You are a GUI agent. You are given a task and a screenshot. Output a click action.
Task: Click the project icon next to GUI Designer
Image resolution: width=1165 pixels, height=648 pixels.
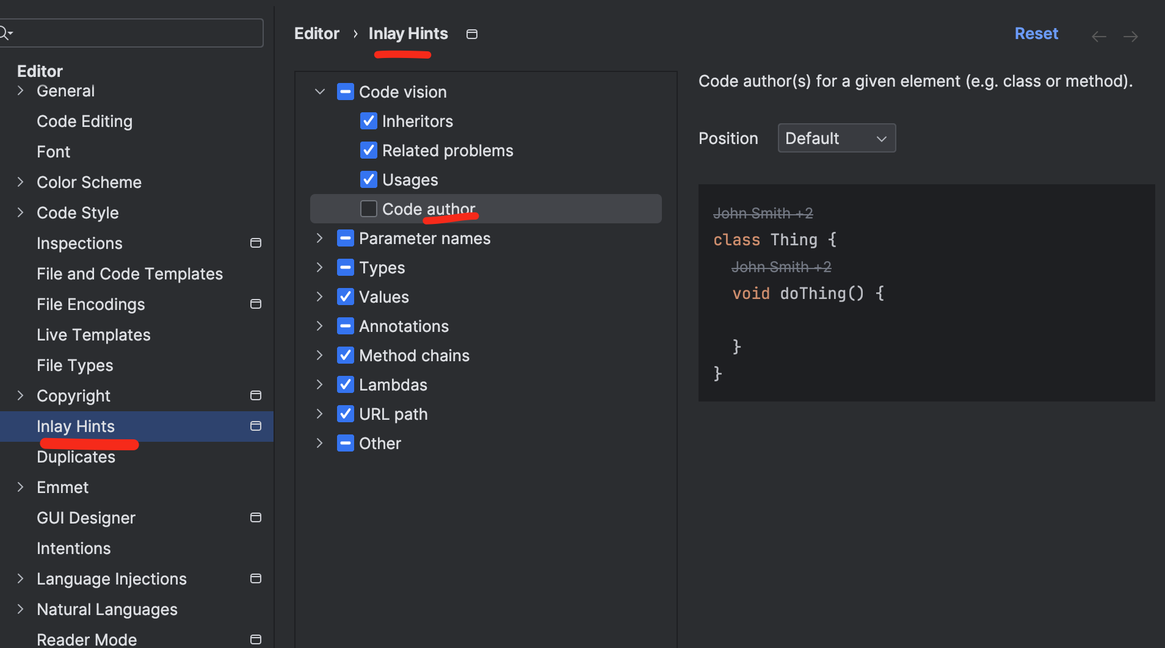click(x=256, y=517)
